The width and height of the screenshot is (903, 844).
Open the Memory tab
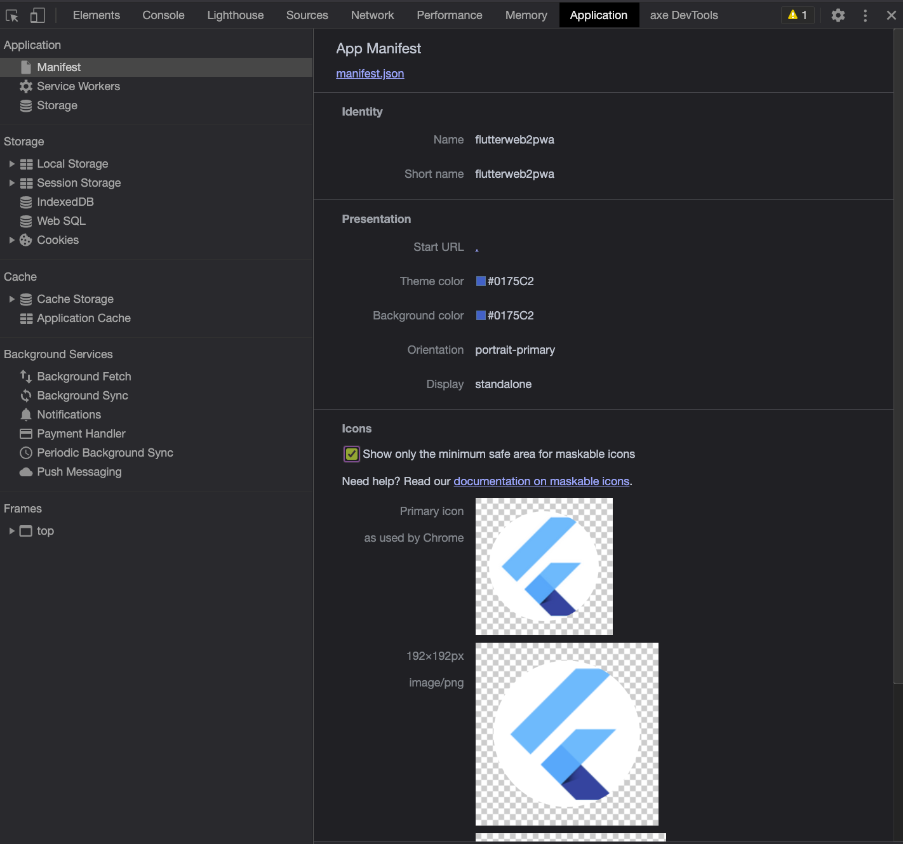526,15
